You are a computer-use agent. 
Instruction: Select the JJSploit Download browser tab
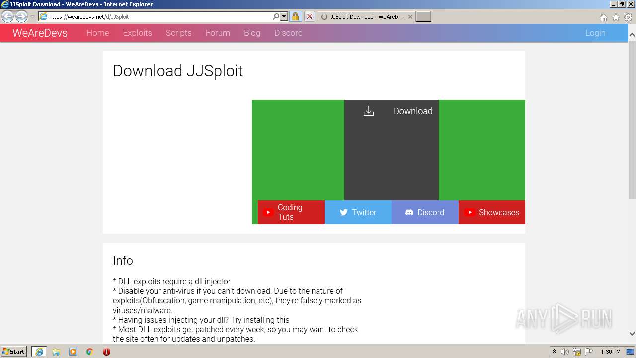pyautogui.click(x=366, y=16)
